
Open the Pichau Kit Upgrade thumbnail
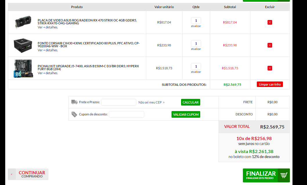(23, 68)
